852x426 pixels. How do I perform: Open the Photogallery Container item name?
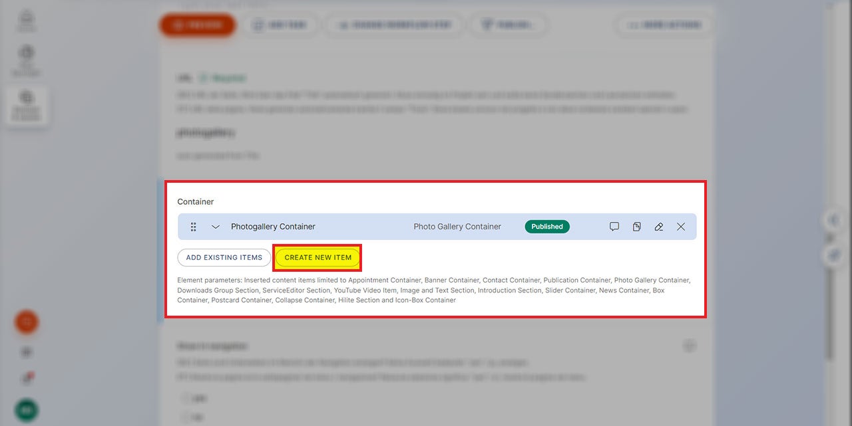point(273,227)
